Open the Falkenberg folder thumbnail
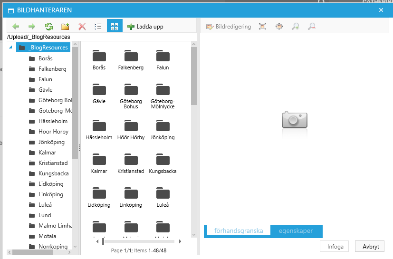The height and width of the screenshot is (259, 393). click(x=131, y=60)
